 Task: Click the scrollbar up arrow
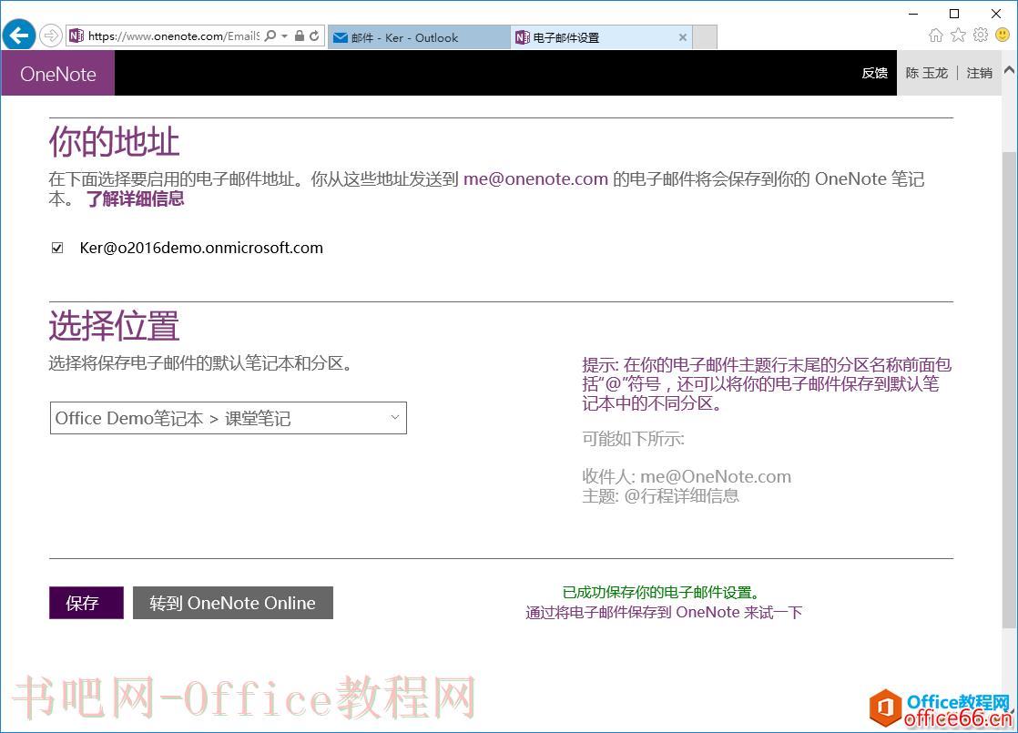pyautogui.click(x=1010, y=69)
